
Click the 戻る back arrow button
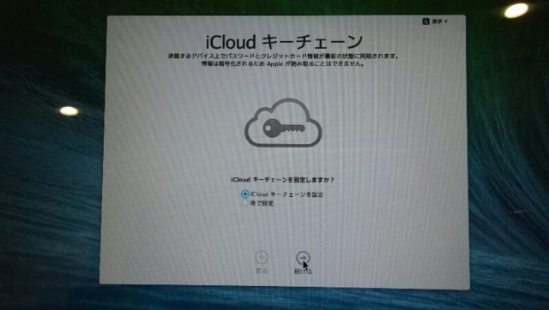point(262,258)
